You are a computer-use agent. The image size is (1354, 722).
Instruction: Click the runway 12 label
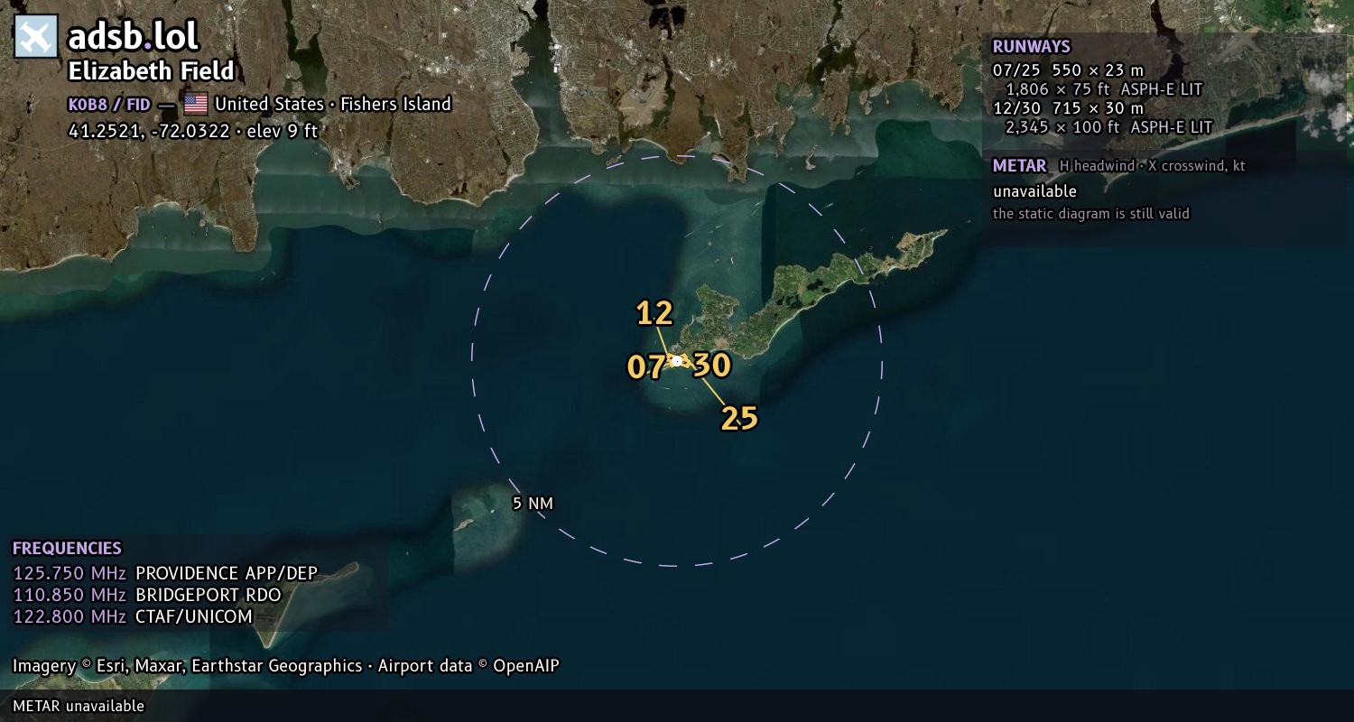coord(654,313)
